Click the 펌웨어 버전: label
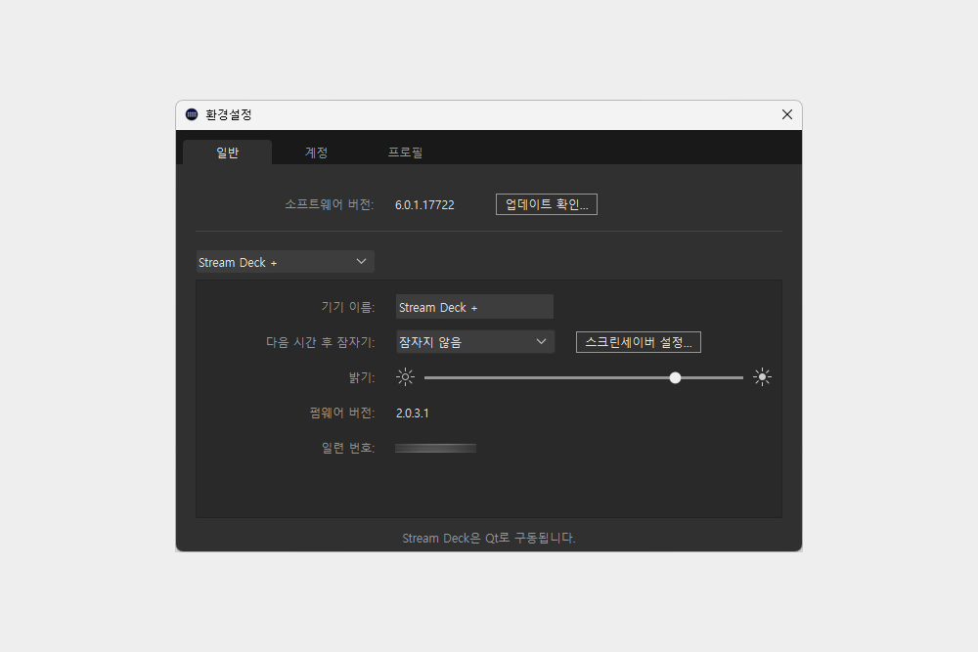The width and height of the screenshot is (978, 652). pyautogui.click(x=342, y=413)
